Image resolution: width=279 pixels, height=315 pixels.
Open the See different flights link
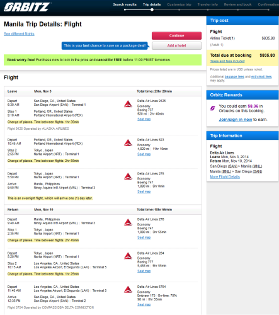(x=19, y=34)
